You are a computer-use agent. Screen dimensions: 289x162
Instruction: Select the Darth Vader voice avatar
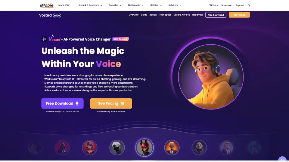[62, 148]
